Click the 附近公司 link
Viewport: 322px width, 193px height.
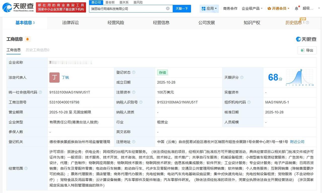pos(297,142)
